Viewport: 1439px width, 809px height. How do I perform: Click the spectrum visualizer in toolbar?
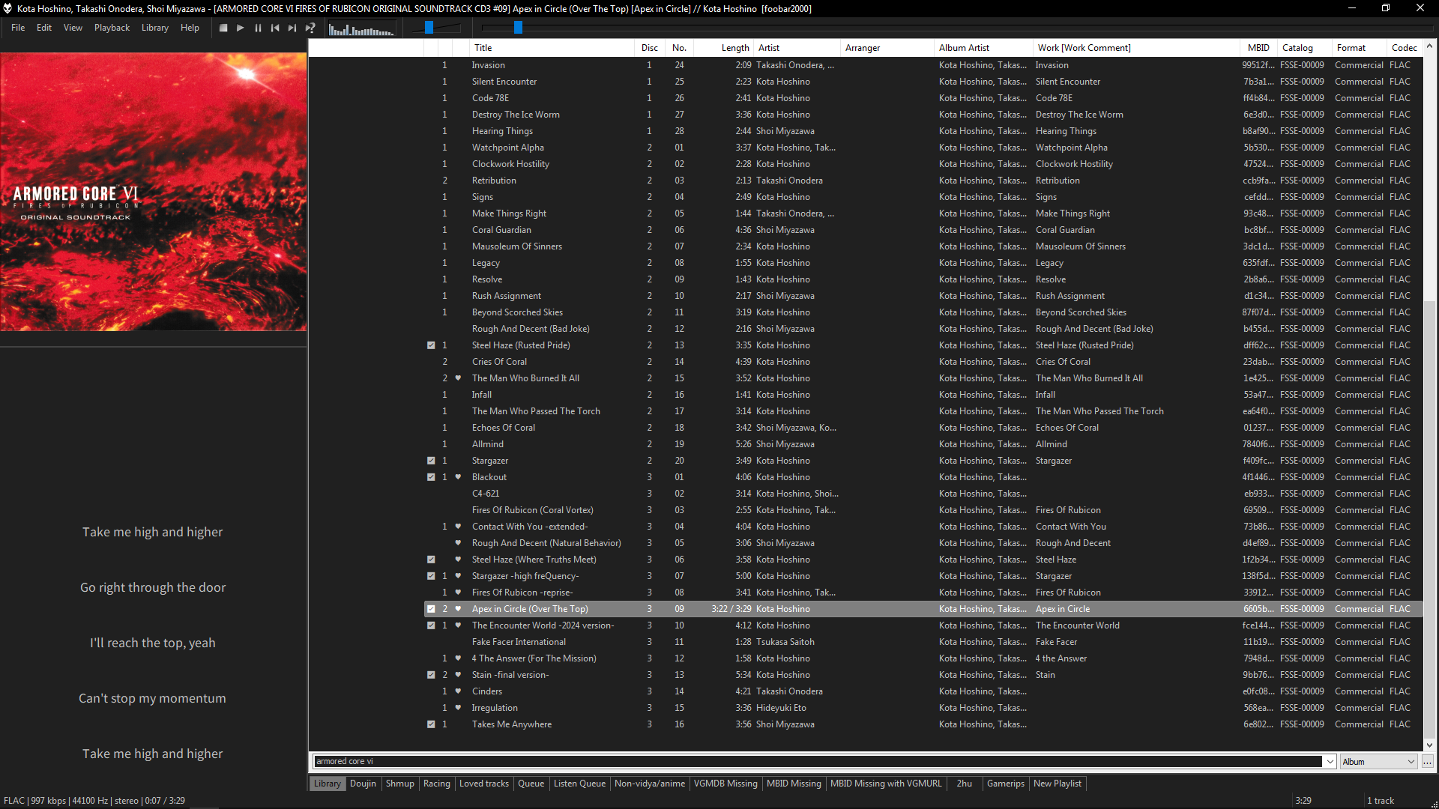361,28
